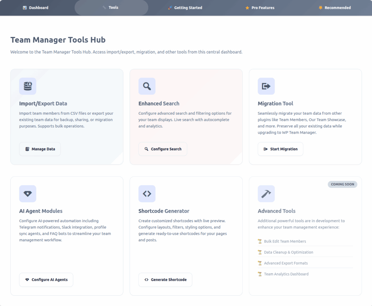Start the migration with Start Migration button

[280, 149]
